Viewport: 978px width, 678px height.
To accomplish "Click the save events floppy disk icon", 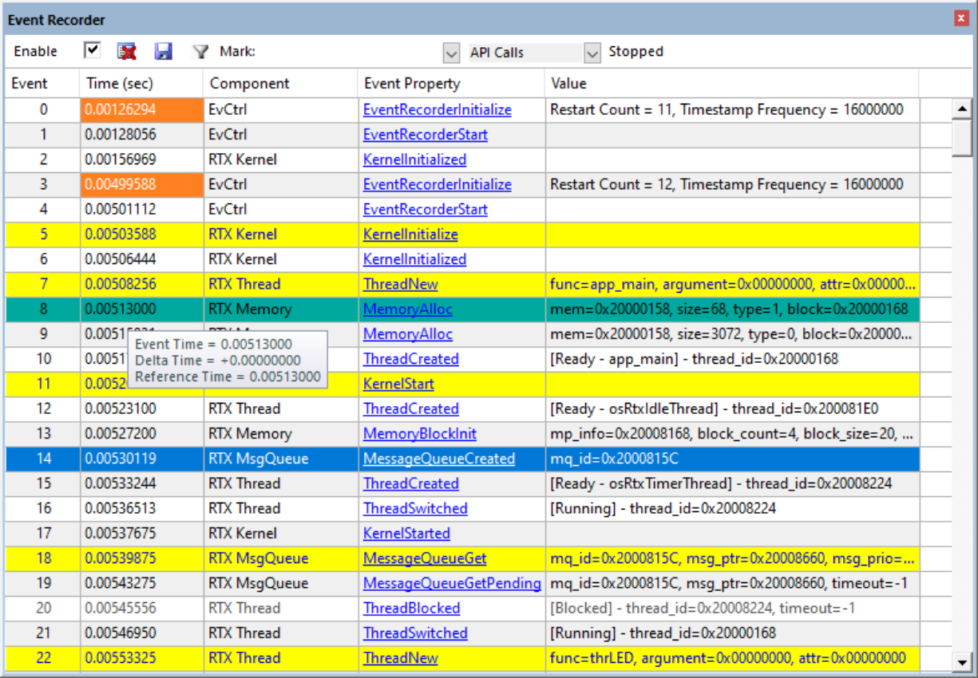I will coord(163,52).
